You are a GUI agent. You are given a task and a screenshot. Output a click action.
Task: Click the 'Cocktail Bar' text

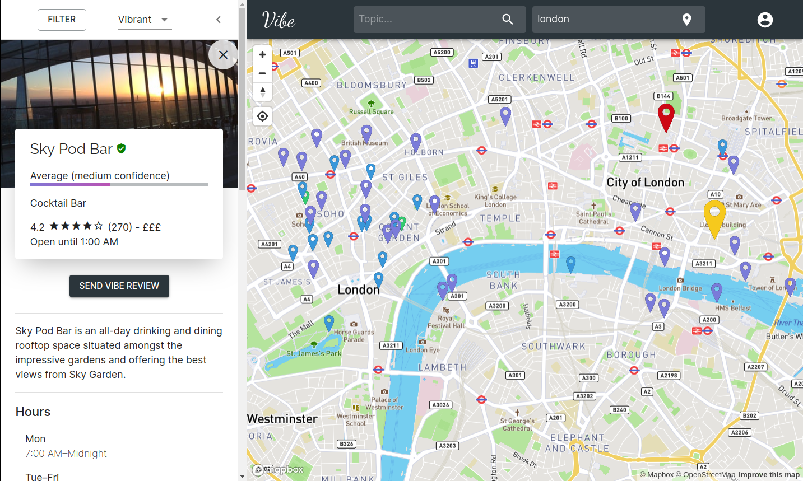[58, 203]
